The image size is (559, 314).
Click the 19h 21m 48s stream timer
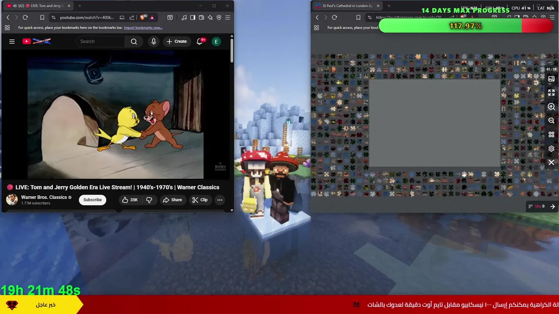tap(41, 290)
